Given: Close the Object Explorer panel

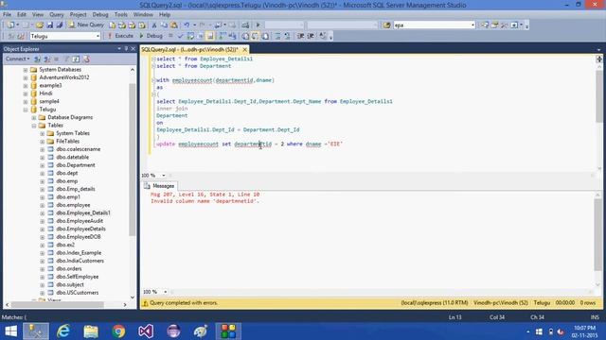Looking at the screenshot, I should pyautogui.click(x=133, y=49).
